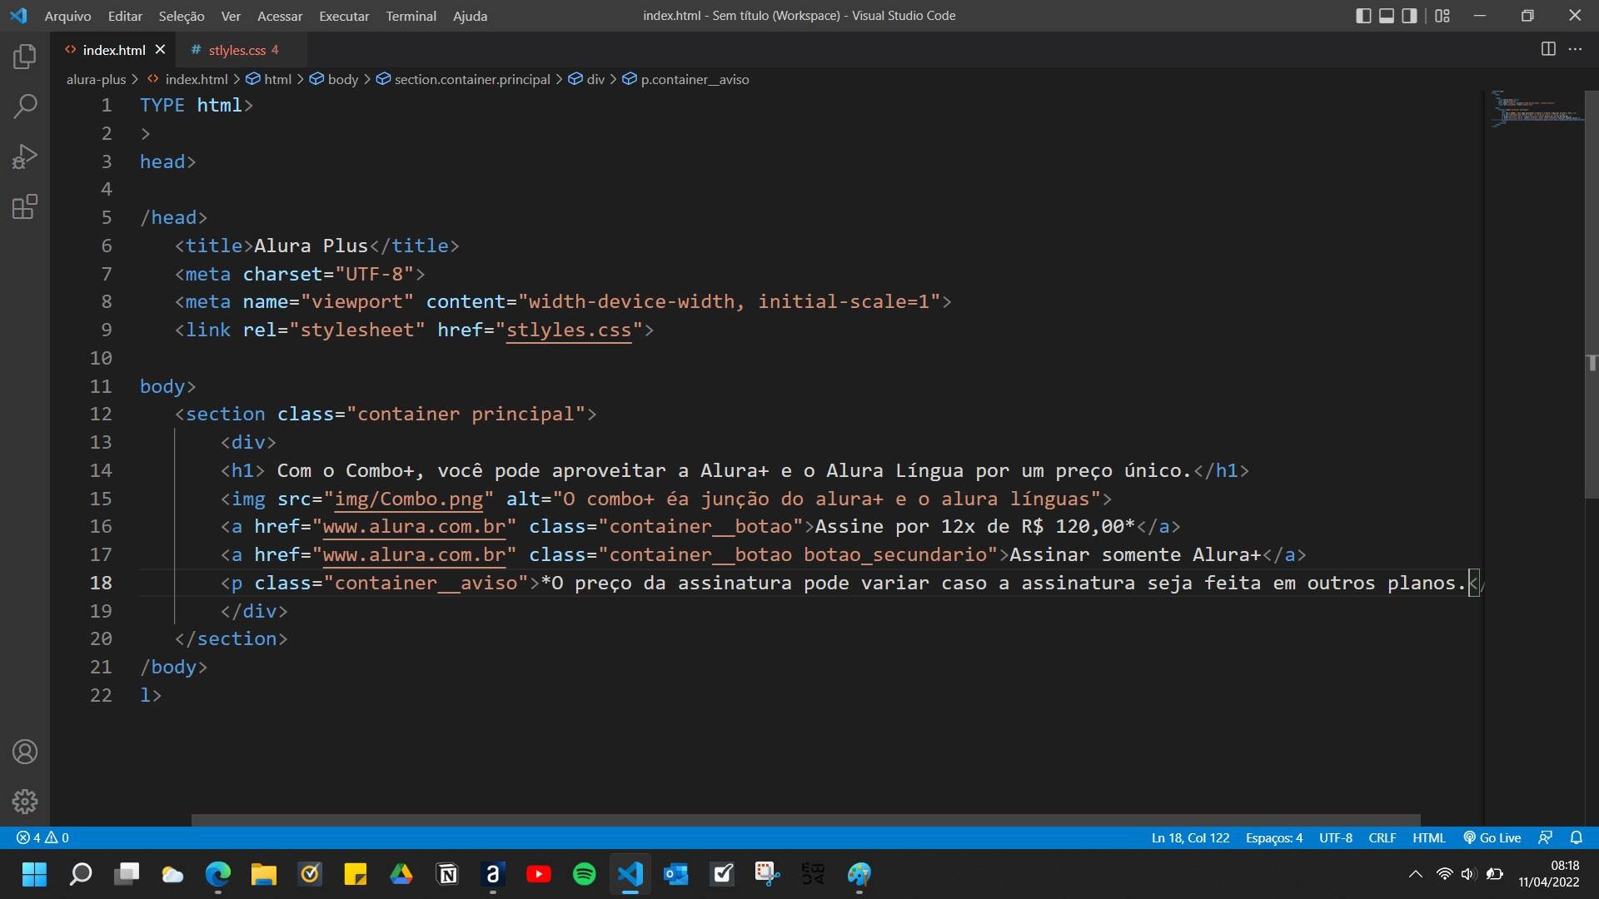Toggle the bottom panel visibility
This screenshot has width=1599, height=899.
click(1387, 16)
